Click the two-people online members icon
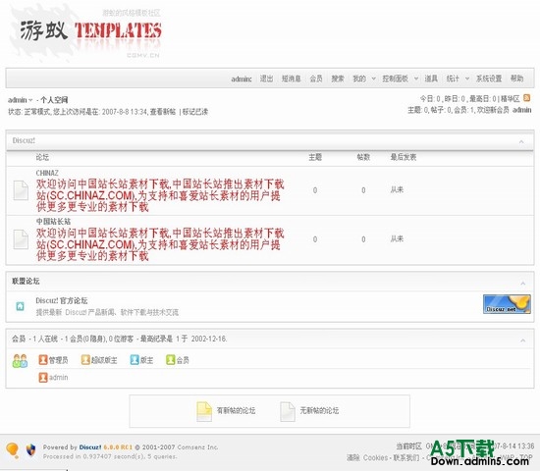This screenshot has height=471, width=540. pyautogui.click(x=20, y=360)
